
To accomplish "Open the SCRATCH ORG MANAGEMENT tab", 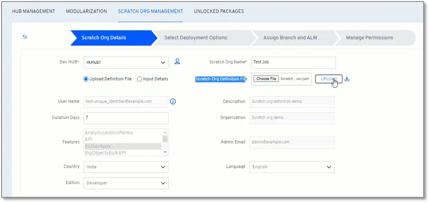I will (x=150, y=11).
